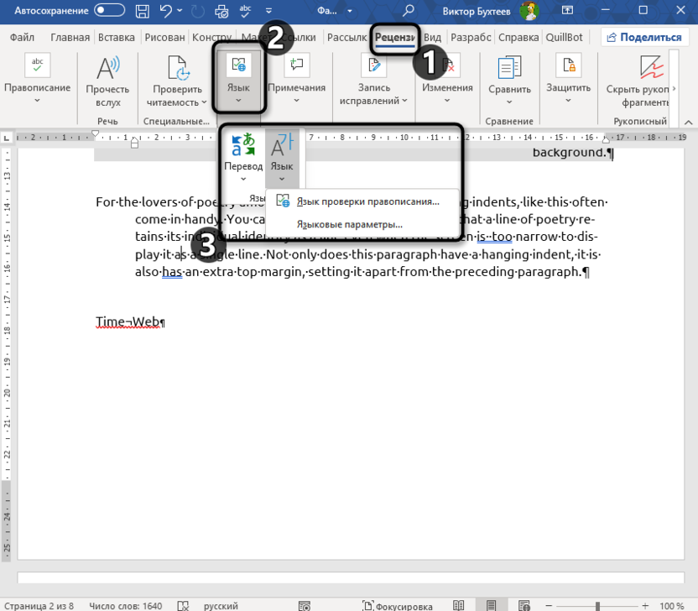Expand the Перевод translate dropdown
This screenshot has height=611, width=698.
[242, 179]
